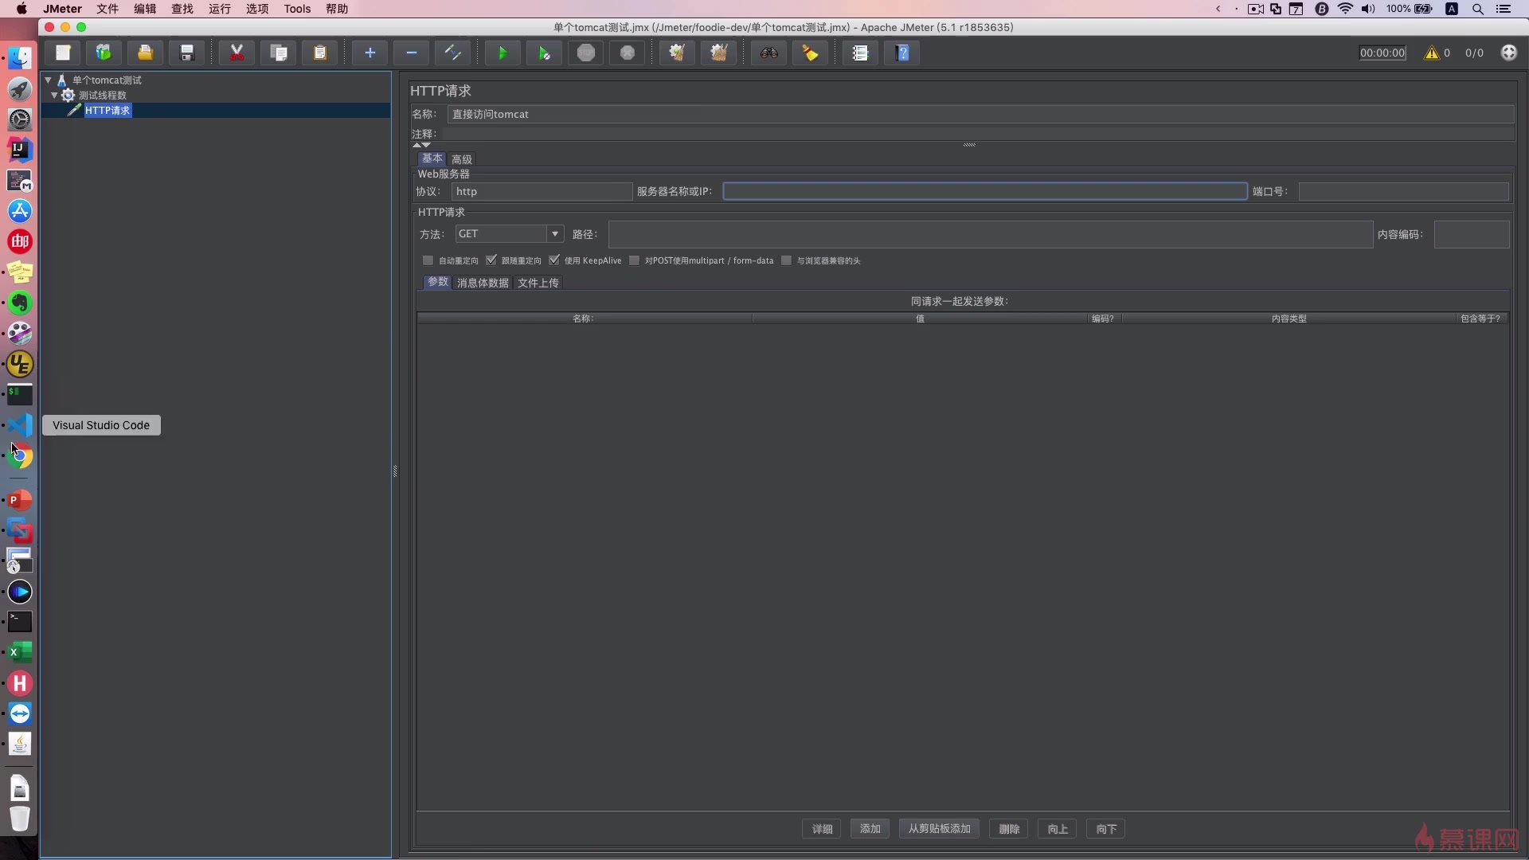The width and height of the screenshot is (1529, 860).
Task: Toggle the 使用 KeepAlive checkbox
Action: pyautogui.click(x=554, y=260)
